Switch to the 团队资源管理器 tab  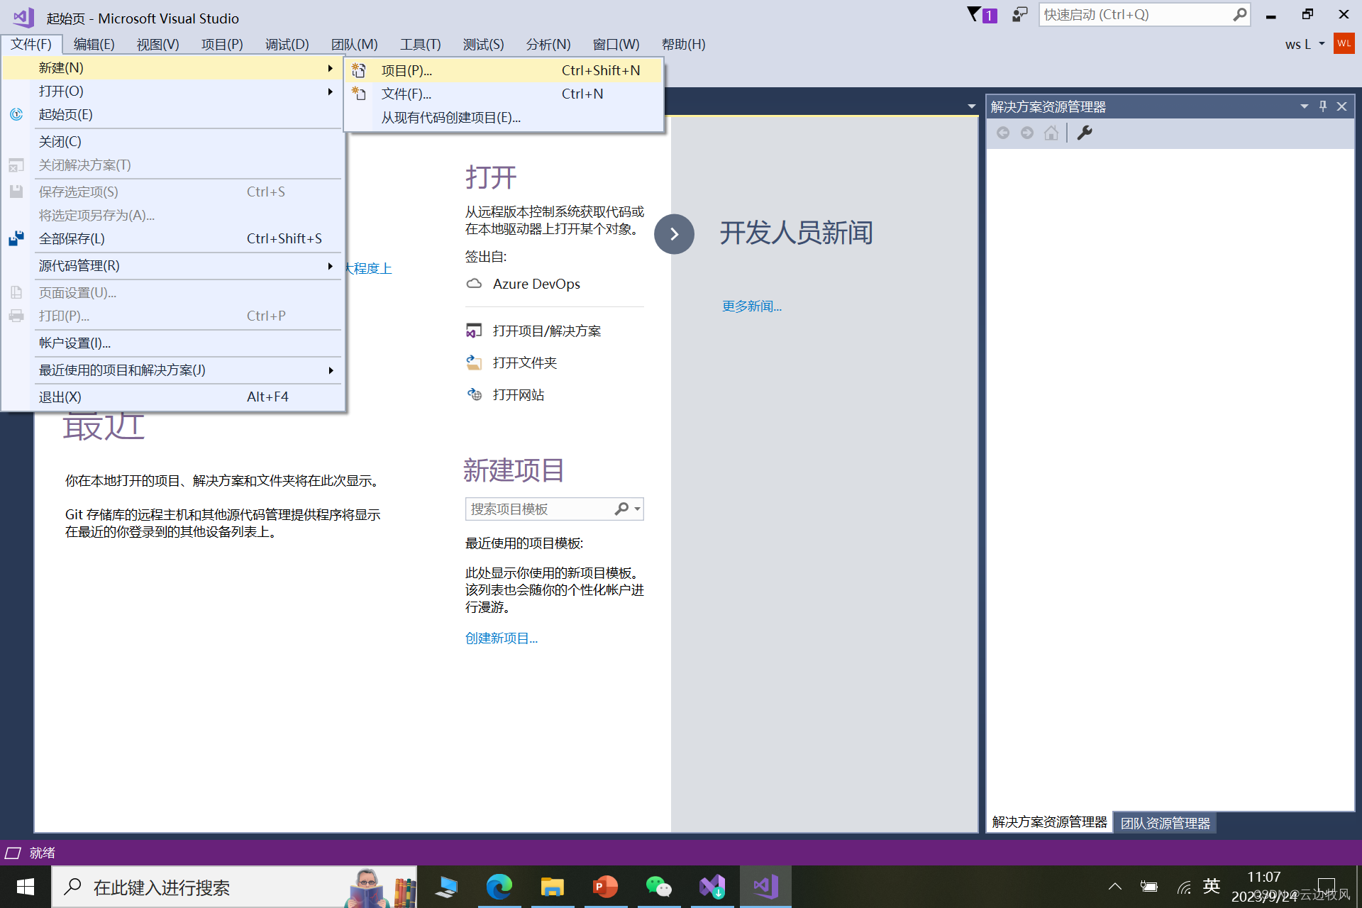point(1165,823)
